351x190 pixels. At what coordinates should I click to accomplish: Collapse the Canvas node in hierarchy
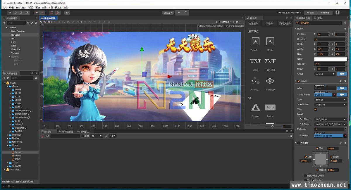(x=6, y=27)
